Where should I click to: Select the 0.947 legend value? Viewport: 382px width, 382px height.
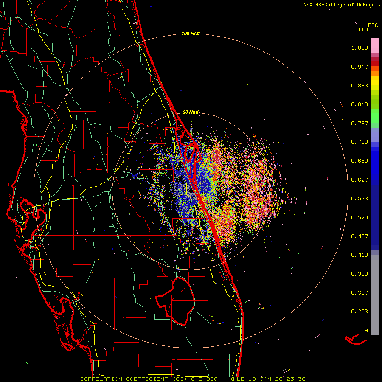click(360, 67)
